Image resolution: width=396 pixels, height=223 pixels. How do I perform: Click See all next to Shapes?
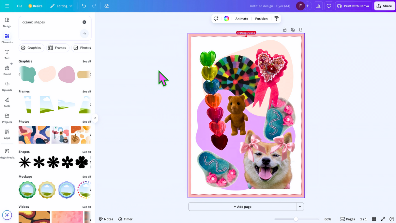click(87, 152)
